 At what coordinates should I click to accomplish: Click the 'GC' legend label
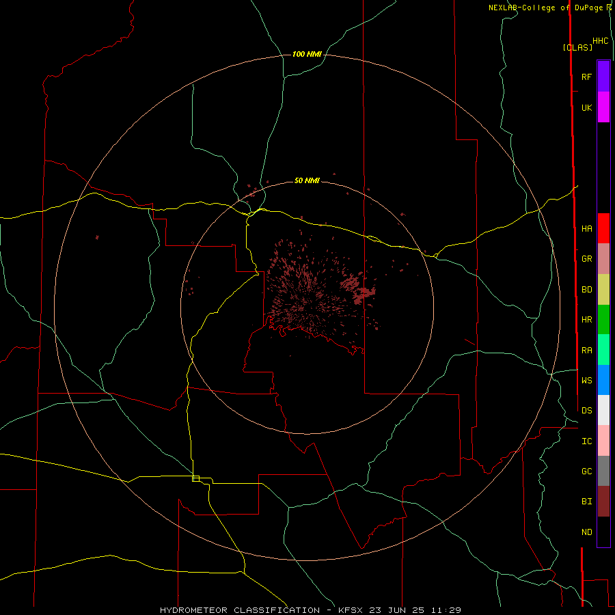pyautogui.click(x=587, y=471)
